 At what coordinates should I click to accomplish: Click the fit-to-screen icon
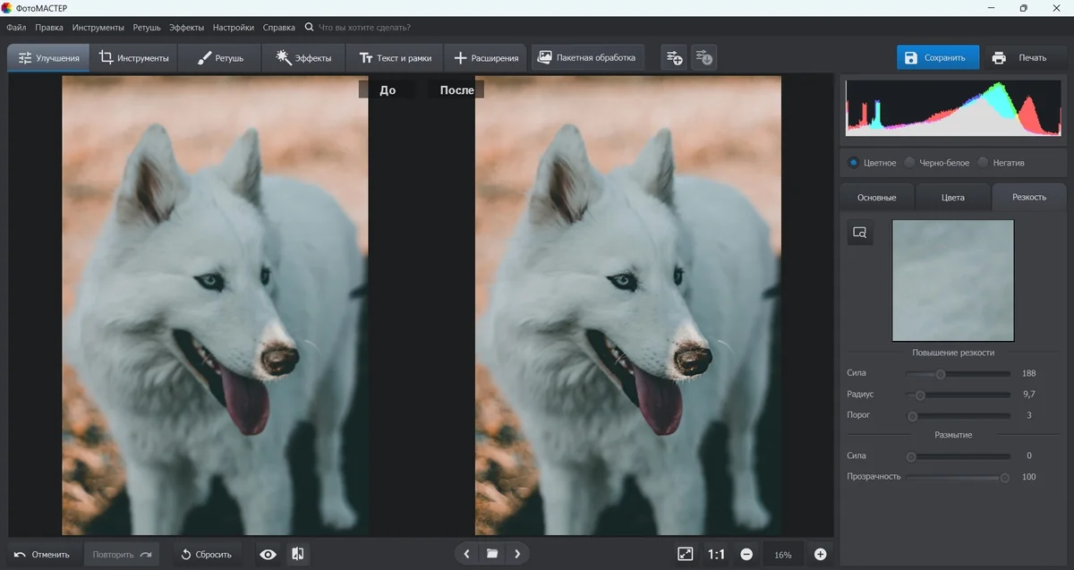click(x=685, y=555)
